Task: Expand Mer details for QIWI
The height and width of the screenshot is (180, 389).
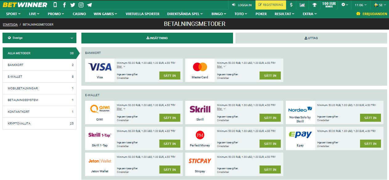Action: pos(121,109)
